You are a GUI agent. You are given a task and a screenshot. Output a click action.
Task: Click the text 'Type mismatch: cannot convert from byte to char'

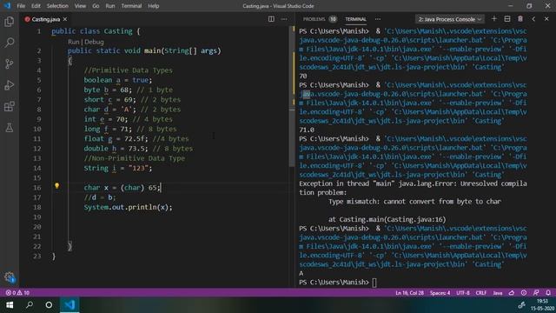click(414, 202)
